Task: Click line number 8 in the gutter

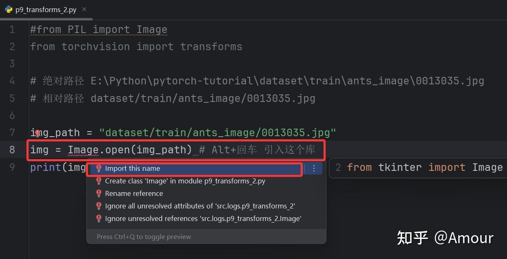Action: (x=12, y=150)
